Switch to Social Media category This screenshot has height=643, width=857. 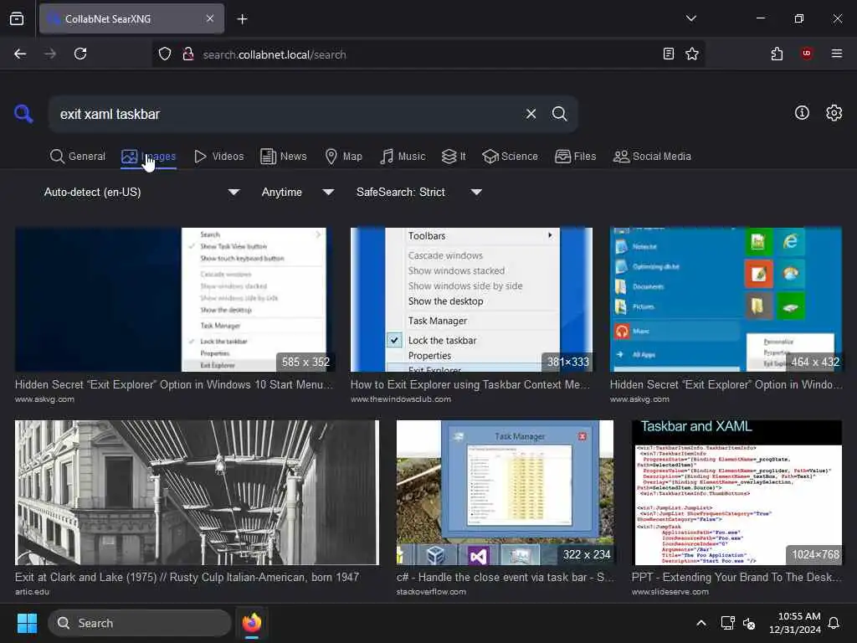click(652, 157)
